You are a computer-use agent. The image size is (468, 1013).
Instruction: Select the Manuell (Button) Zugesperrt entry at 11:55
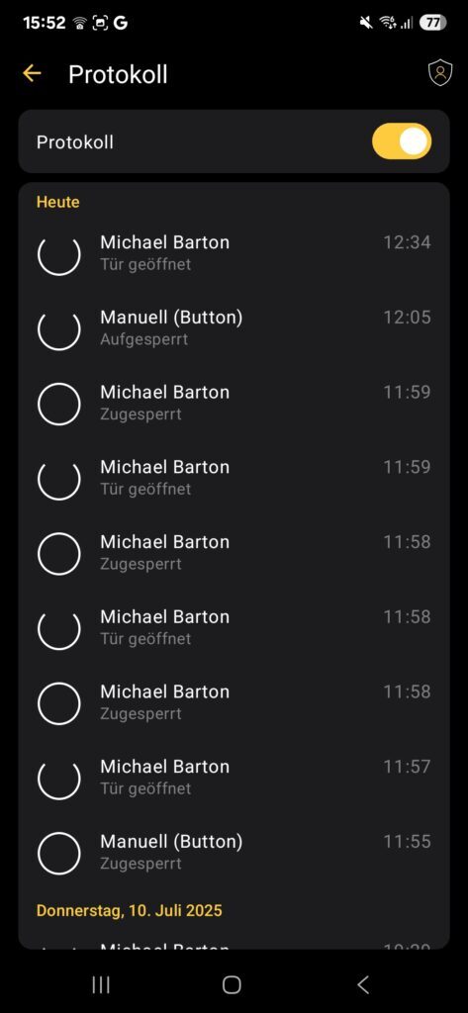234,853
